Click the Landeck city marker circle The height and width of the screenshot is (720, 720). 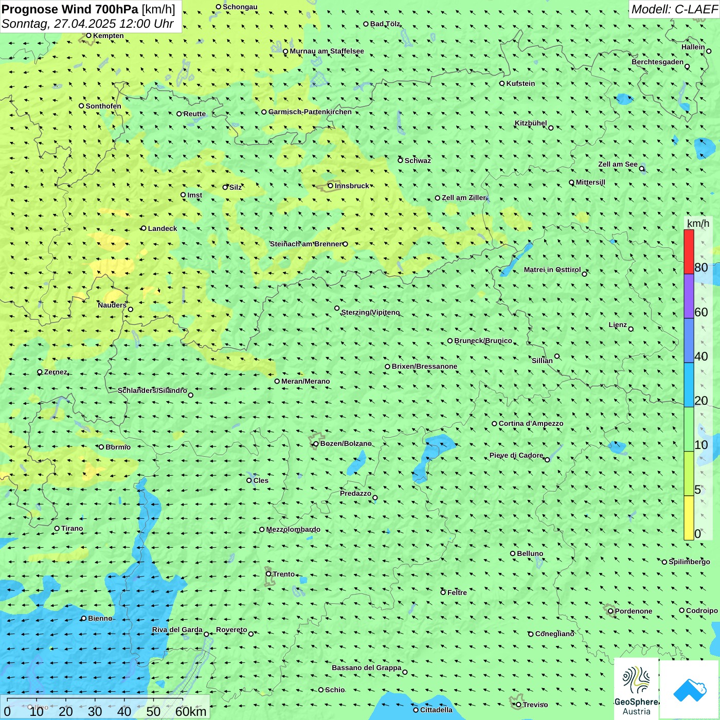[x=143, y=228]
